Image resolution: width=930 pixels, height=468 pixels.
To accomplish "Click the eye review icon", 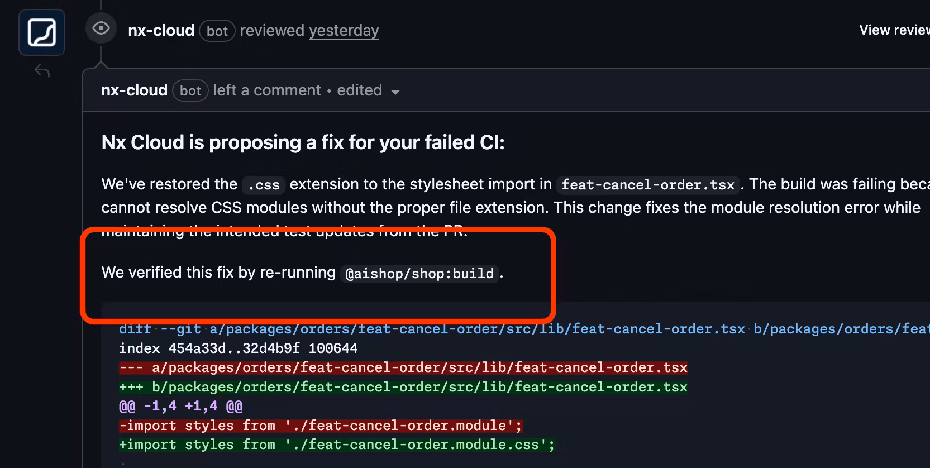I will (101, 28).
